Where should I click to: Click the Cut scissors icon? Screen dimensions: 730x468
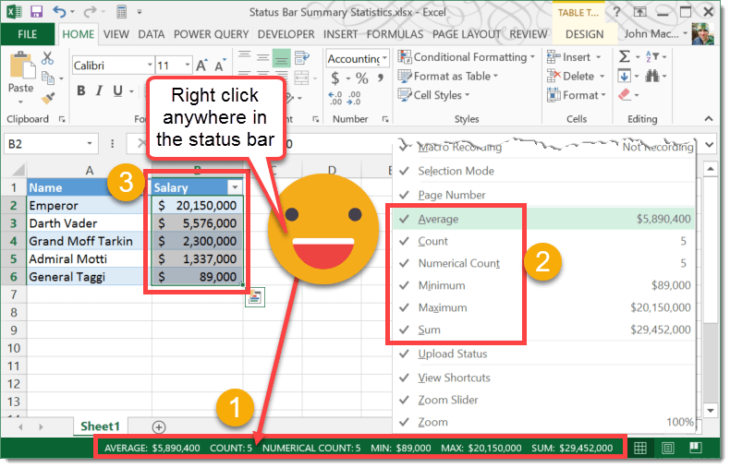pos(47,58)
